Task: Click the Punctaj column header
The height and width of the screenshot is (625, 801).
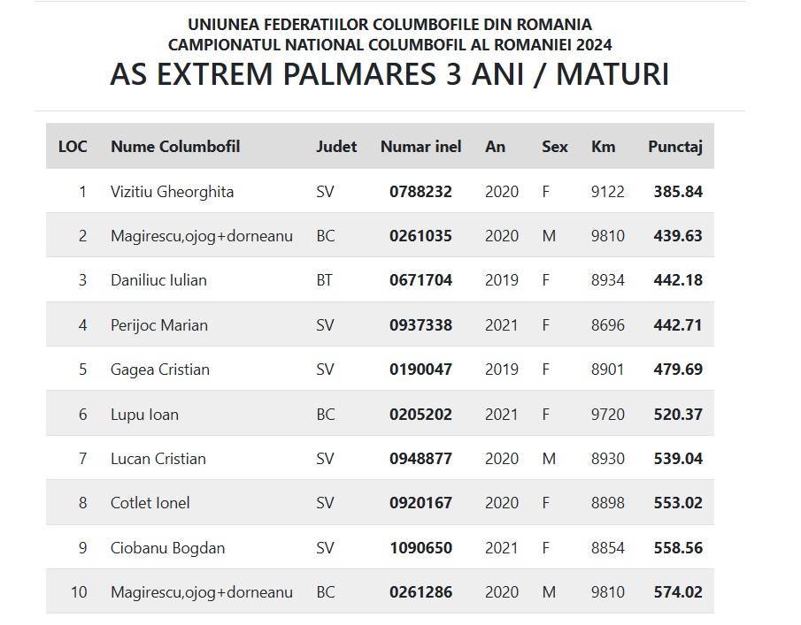Action: 674,147
